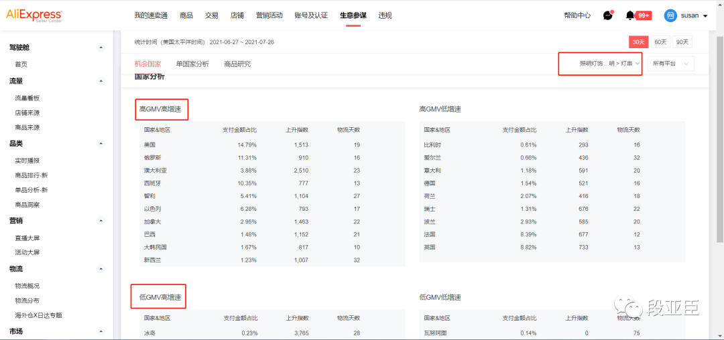Image resolution: width=724 pixels, height=340 pixels.
Task: Select the 30天 time range button
Action: coord(639,42)
